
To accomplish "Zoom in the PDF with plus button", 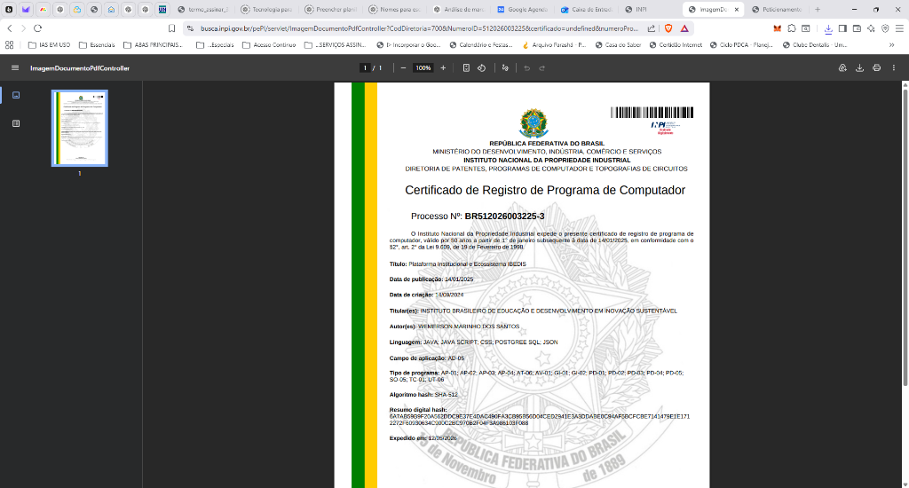I will [443, 67].
